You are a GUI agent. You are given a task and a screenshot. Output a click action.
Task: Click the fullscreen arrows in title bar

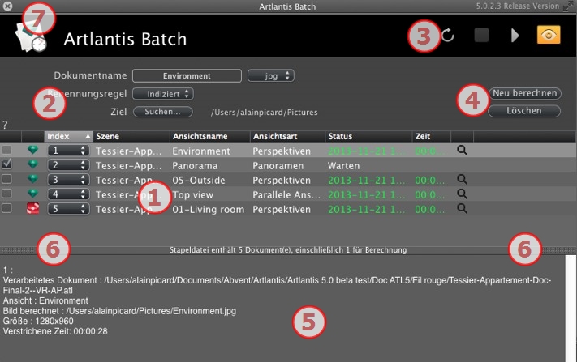click(x=569, y=6)
